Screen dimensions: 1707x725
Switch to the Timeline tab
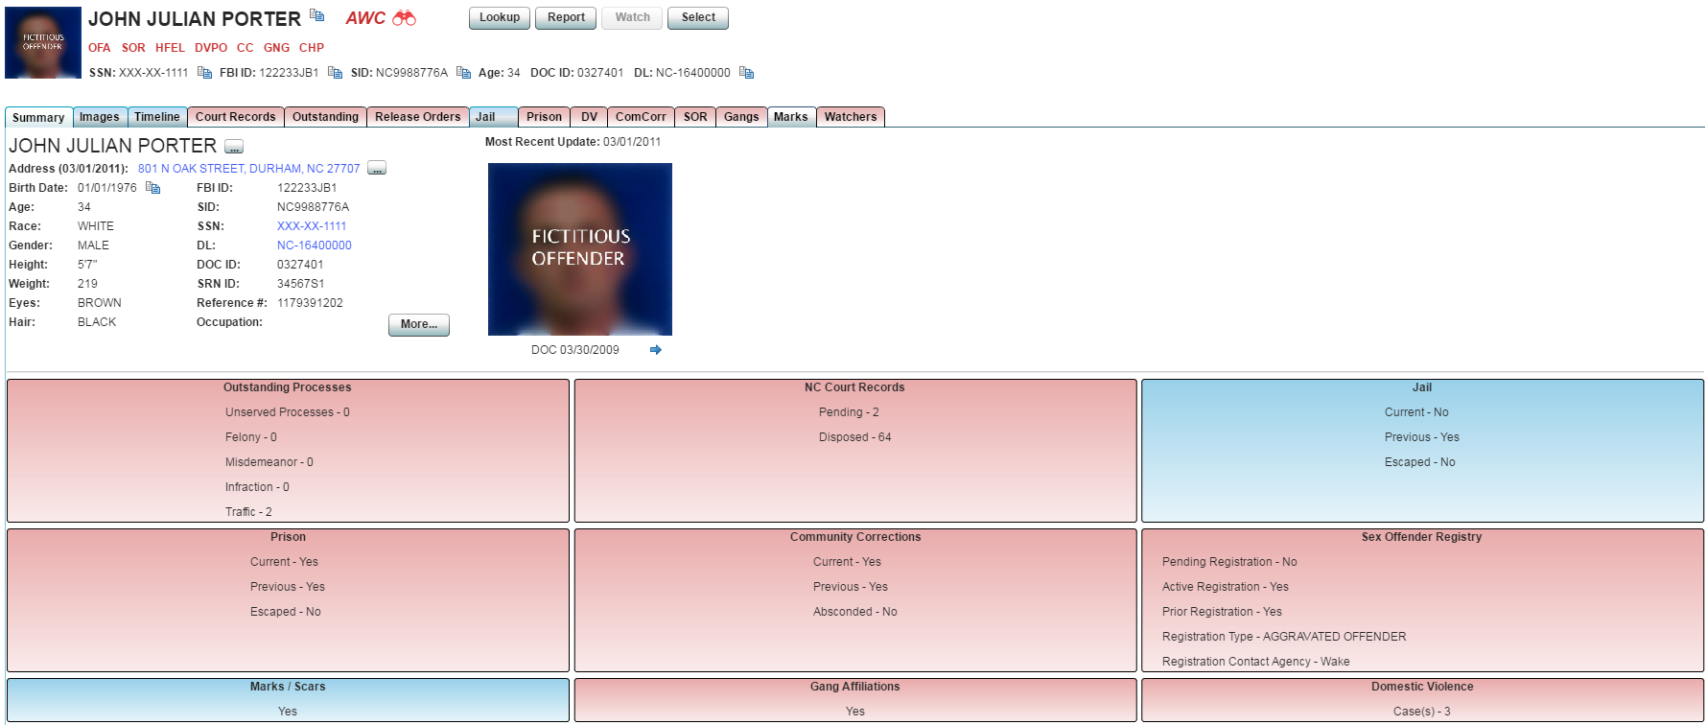click(157, 117)
